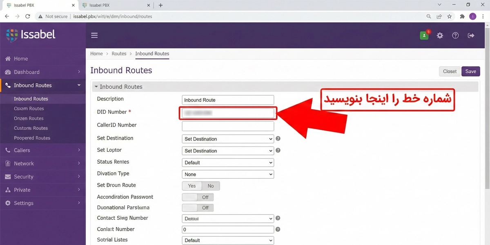The width and height of the screenshot is (490, 245).
Task: Click Inbound Routes breadcrumb
Action: click(x=152, y=54)
